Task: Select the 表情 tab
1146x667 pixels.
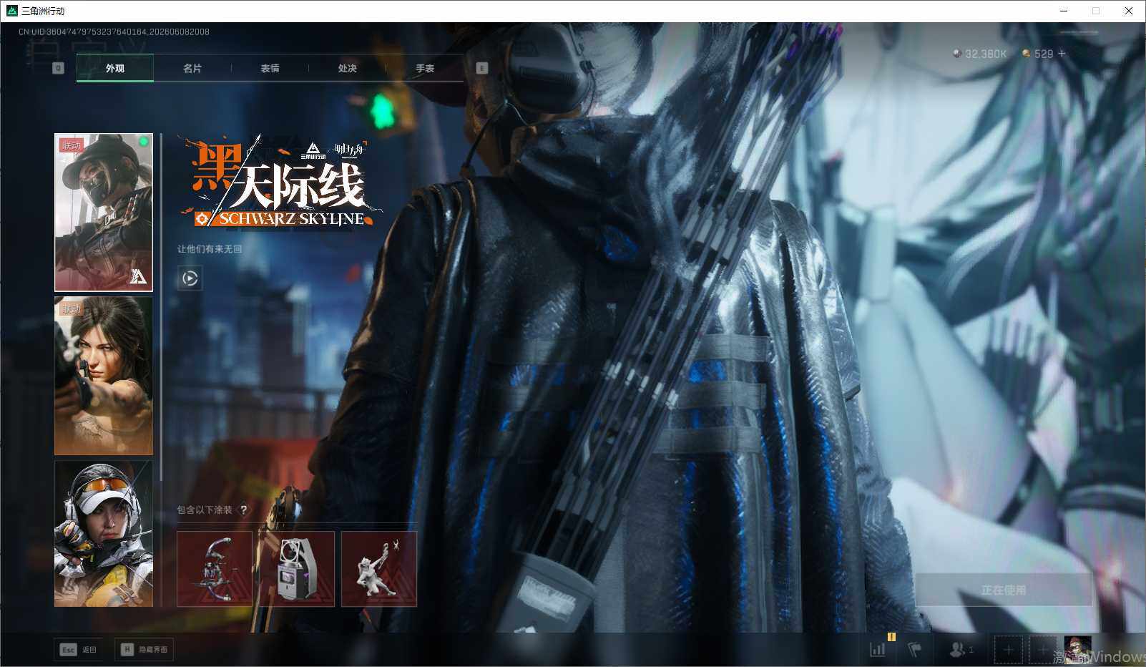Action: (x=270, y=68)
